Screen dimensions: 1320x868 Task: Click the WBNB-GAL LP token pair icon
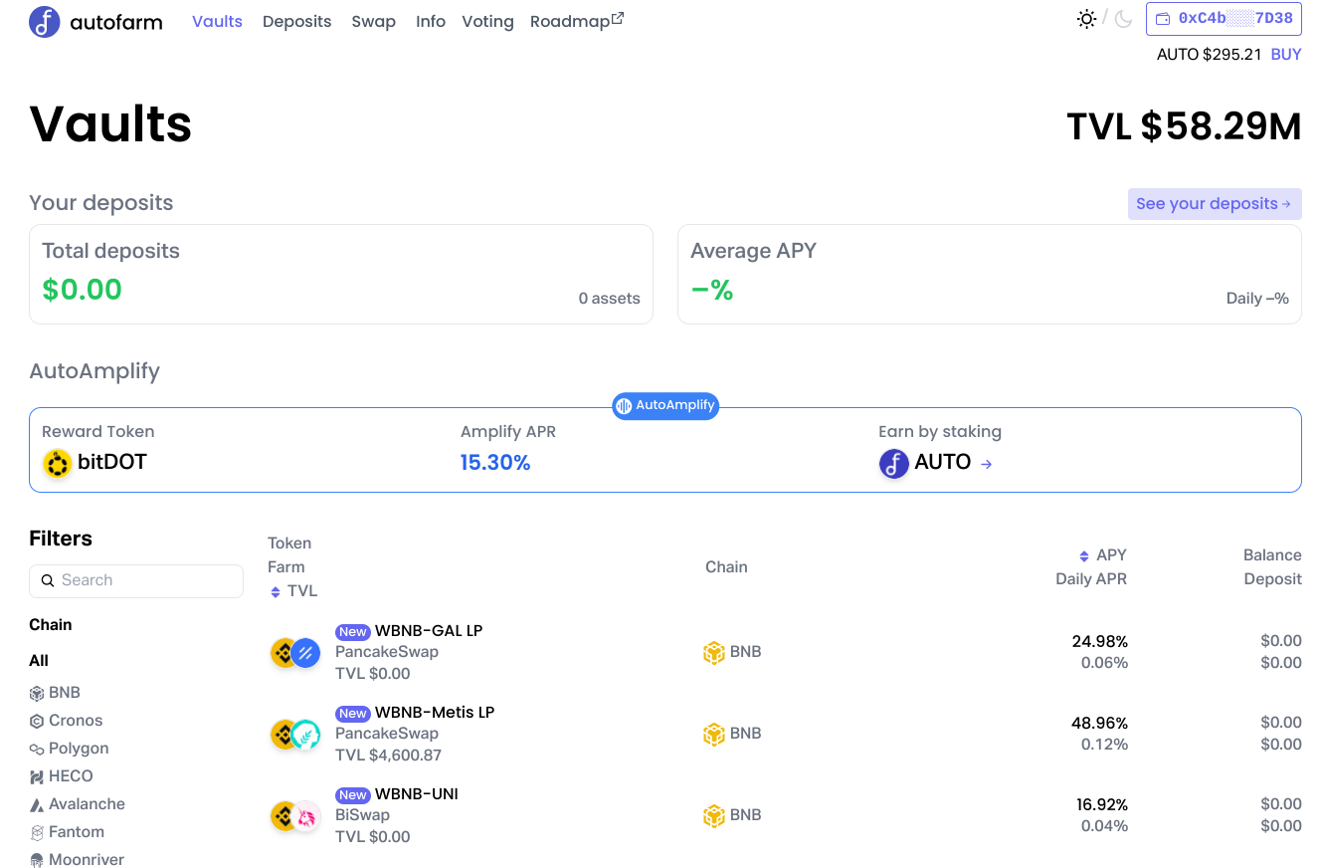point(295,652)
